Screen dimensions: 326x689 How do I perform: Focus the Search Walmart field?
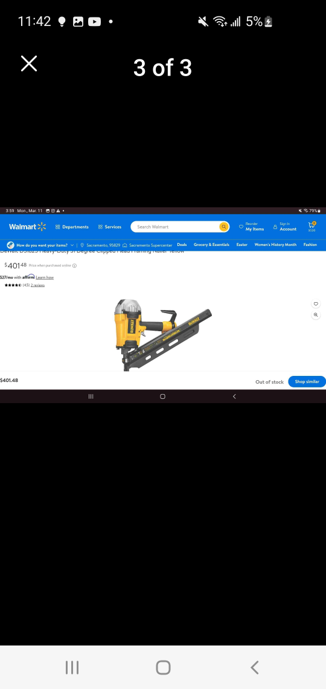[x=176, y=227]
